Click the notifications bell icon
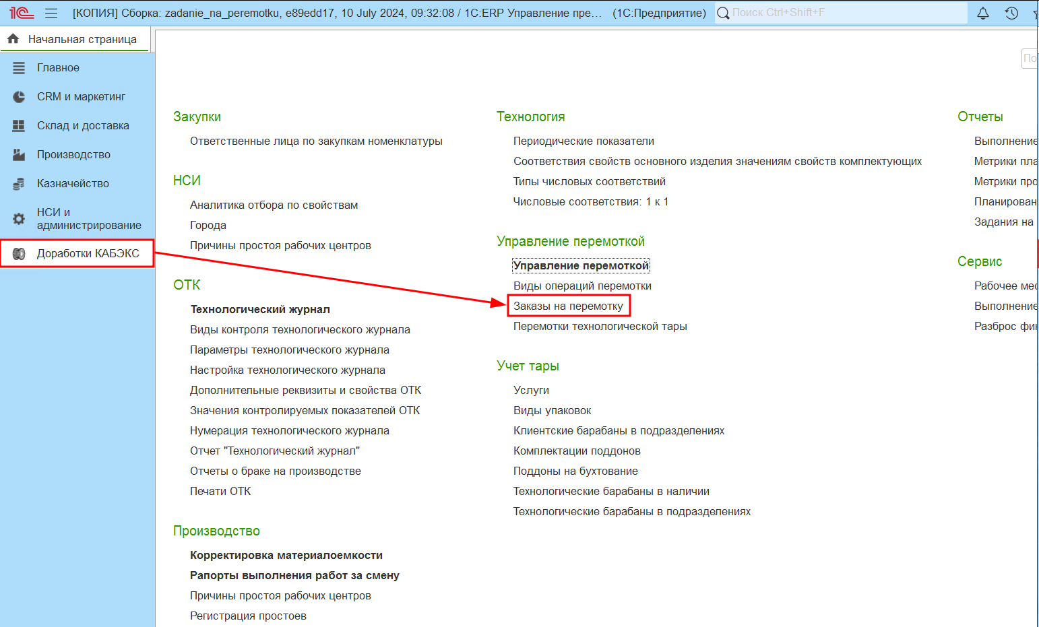The height and width of the screenshot is (627, 1039). click(983, 13)
